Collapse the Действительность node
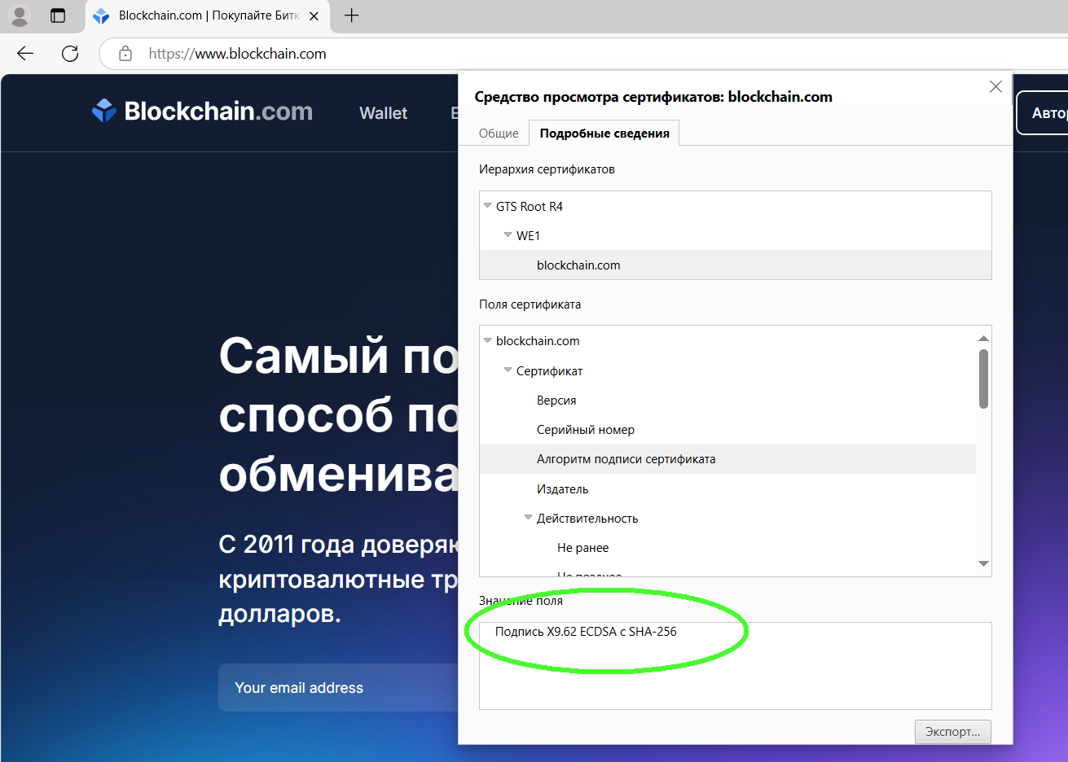1068x762 pixels. coord(528,518)
